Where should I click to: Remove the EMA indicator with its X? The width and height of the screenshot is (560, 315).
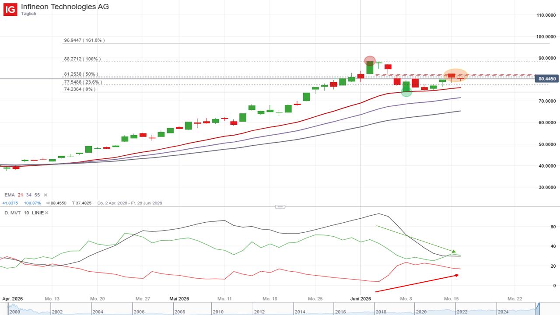click(45, 195)
